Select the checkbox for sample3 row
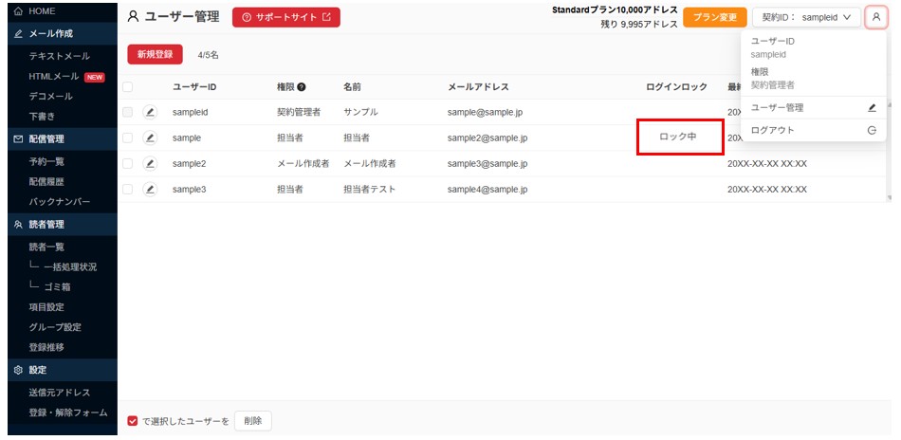Image resolution: width=901 pixels, height=440 pixels. (x=128, y=189)
